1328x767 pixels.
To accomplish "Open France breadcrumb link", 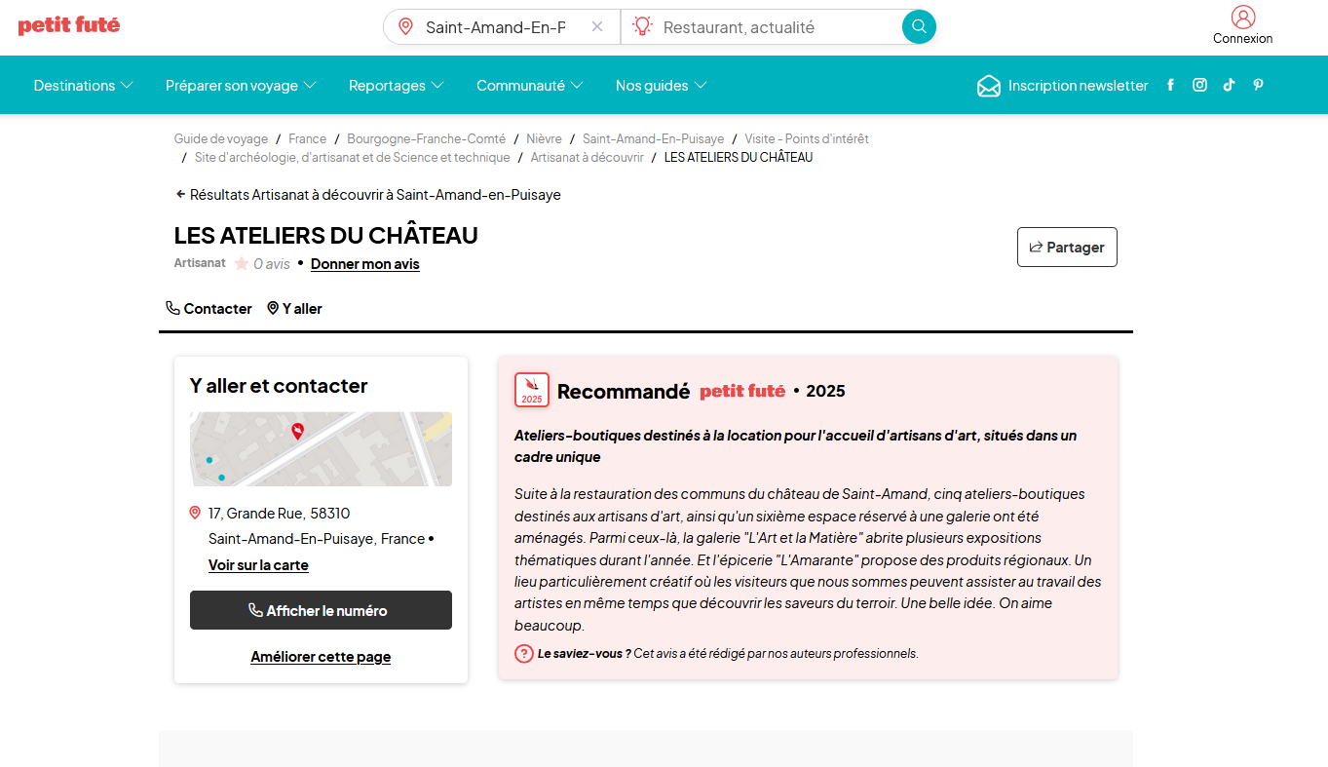I will 308,139.
